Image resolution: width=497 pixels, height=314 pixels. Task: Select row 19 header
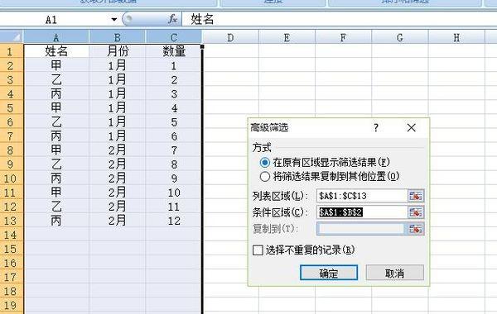12,305
